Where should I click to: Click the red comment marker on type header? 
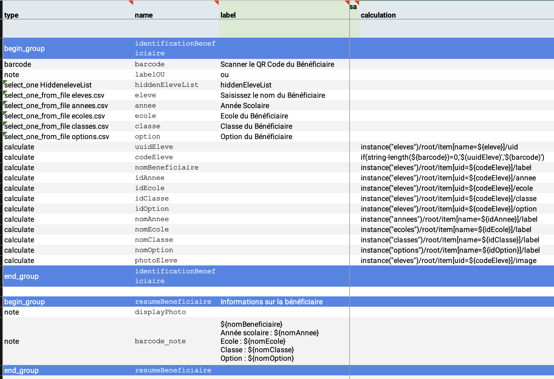131,2
